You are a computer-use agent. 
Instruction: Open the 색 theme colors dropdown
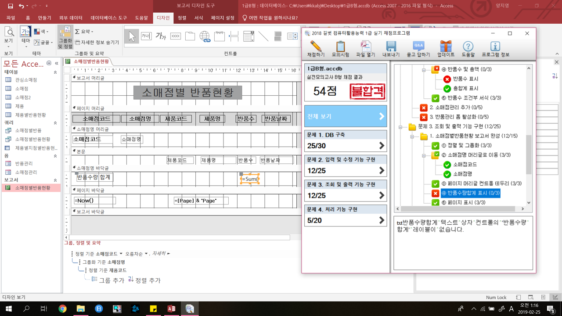[42, 32]
